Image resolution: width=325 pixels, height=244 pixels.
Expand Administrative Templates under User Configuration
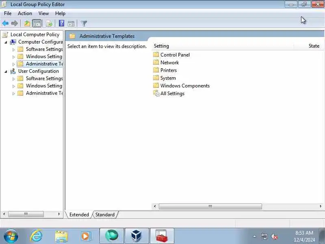(x=14, y=94)
